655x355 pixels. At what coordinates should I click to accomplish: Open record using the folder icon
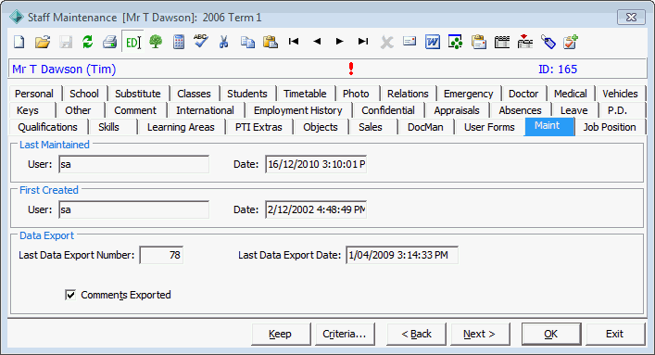(43, 42)
